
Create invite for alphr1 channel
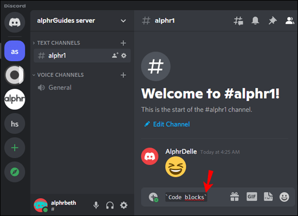115,55
